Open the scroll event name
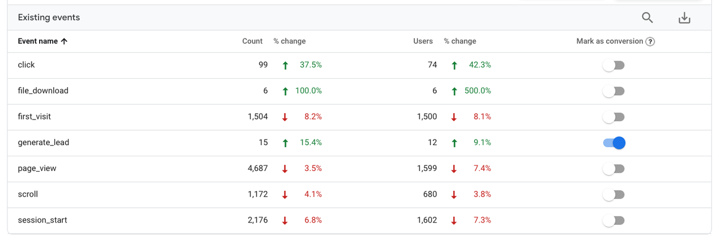This screenshot has width=725, height=239. 28,194
